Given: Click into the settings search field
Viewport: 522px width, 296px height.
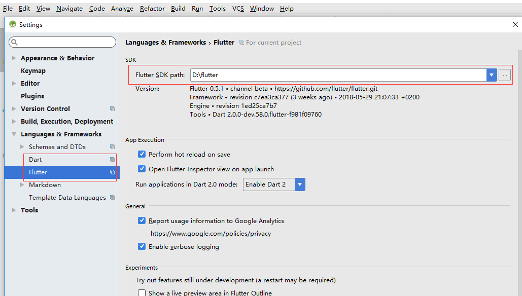Looking at the screenshot, I should pos(62,42).
